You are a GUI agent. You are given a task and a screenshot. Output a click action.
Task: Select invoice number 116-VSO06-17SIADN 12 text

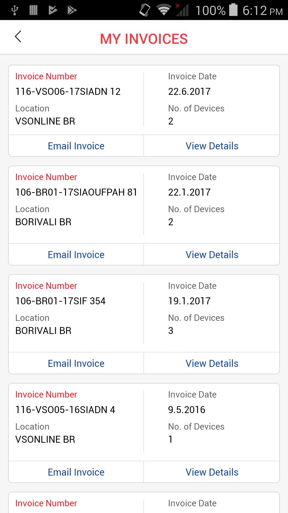[x=68, y=91]
